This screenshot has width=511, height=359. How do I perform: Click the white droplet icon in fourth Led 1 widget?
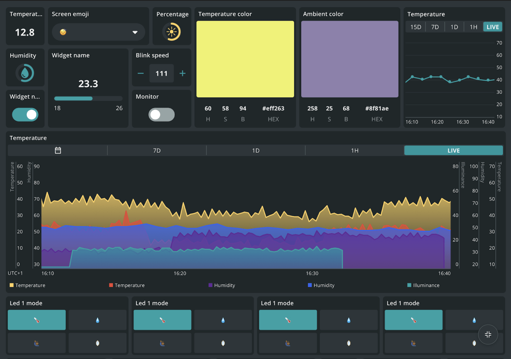tap(474, 343)
